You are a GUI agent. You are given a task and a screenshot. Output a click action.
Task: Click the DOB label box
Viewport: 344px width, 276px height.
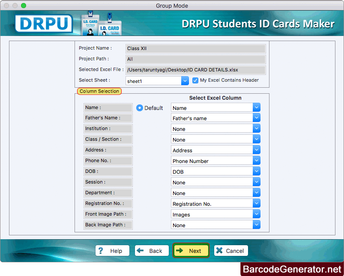[108, 172]
